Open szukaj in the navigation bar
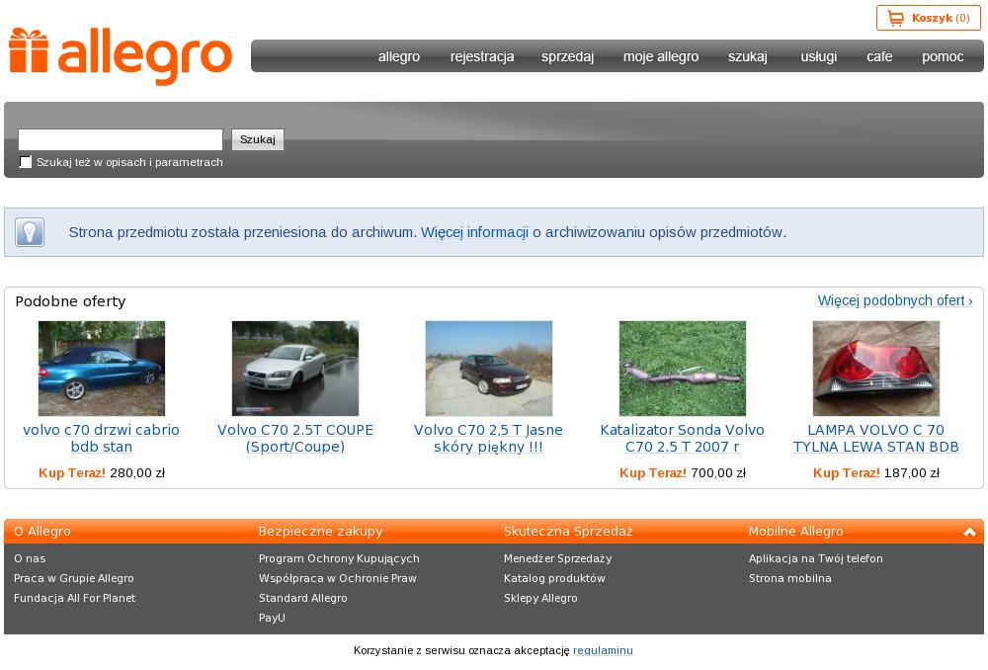The image size is (988, 670). (747, 56)
